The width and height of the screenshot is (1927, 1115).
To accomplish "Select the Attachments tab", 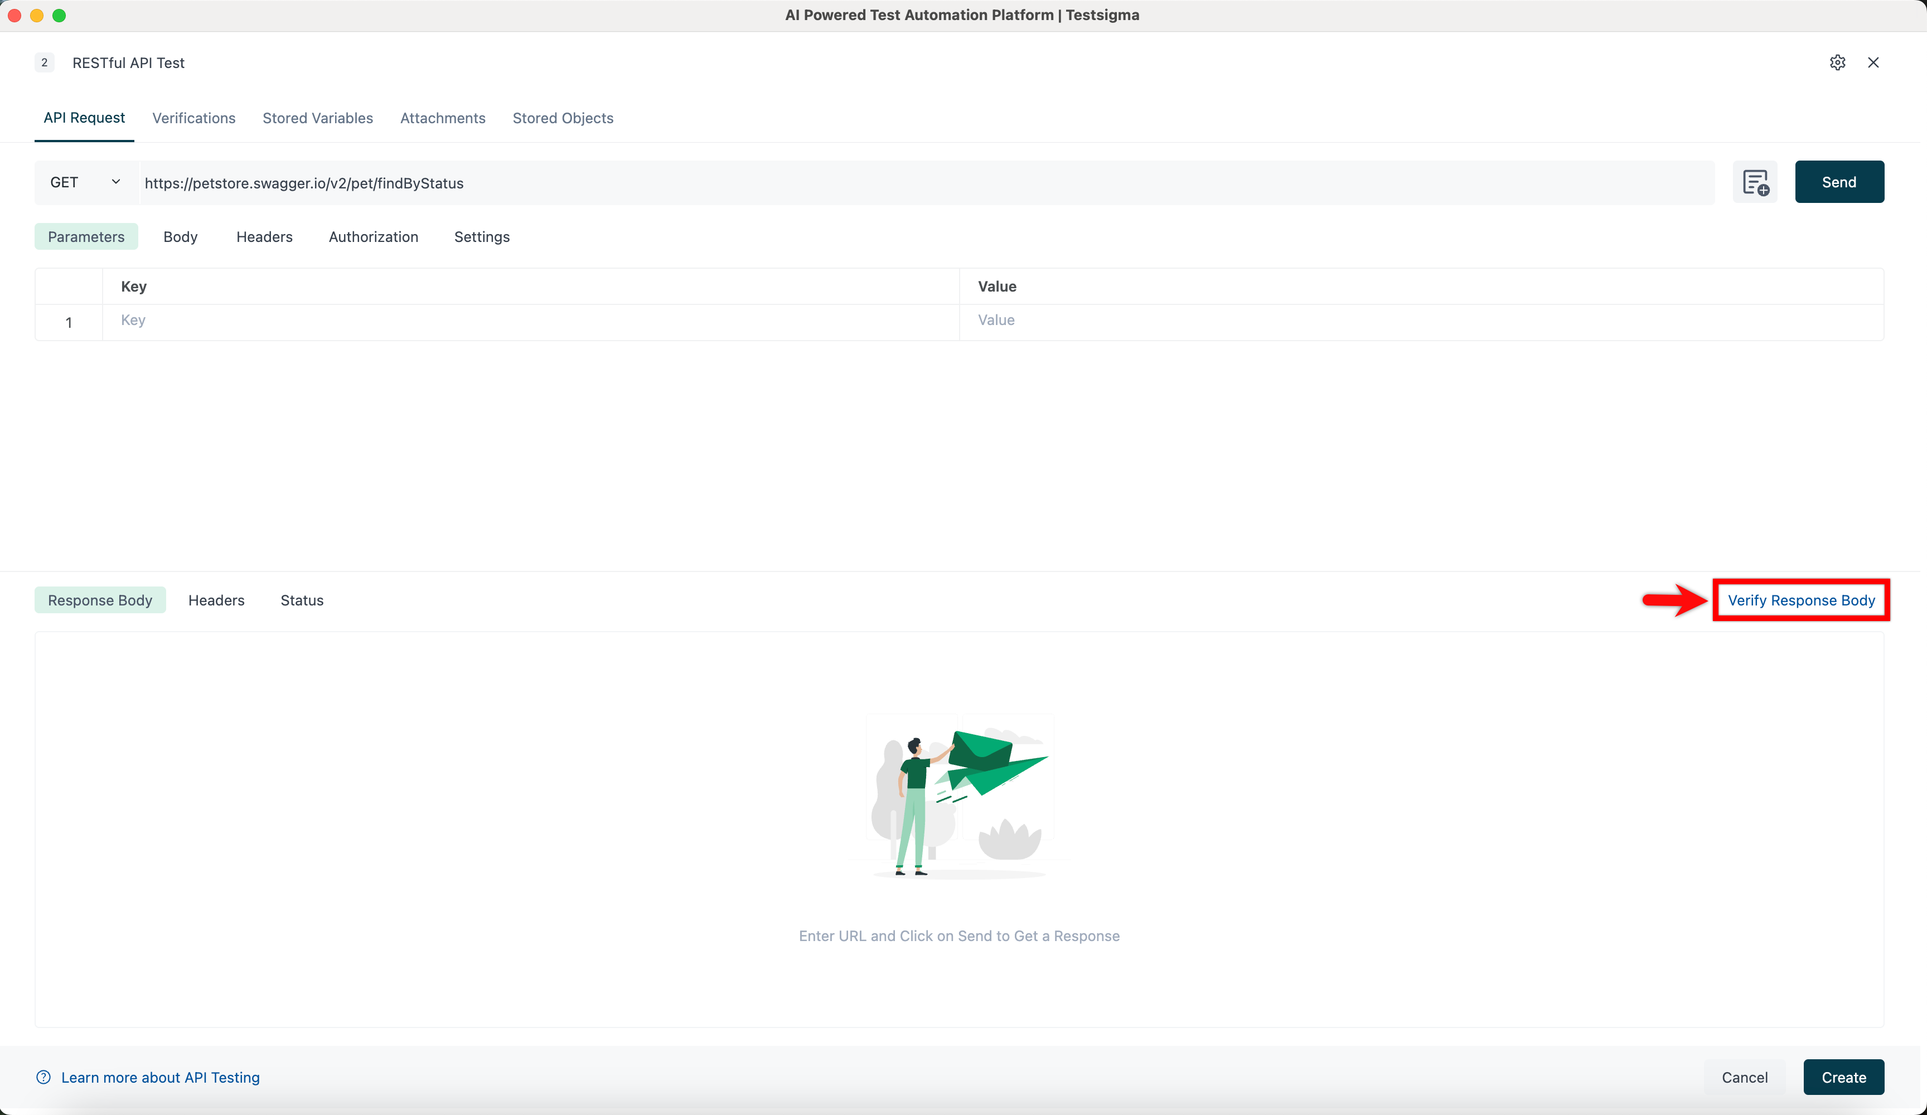I will pos(443,119).
